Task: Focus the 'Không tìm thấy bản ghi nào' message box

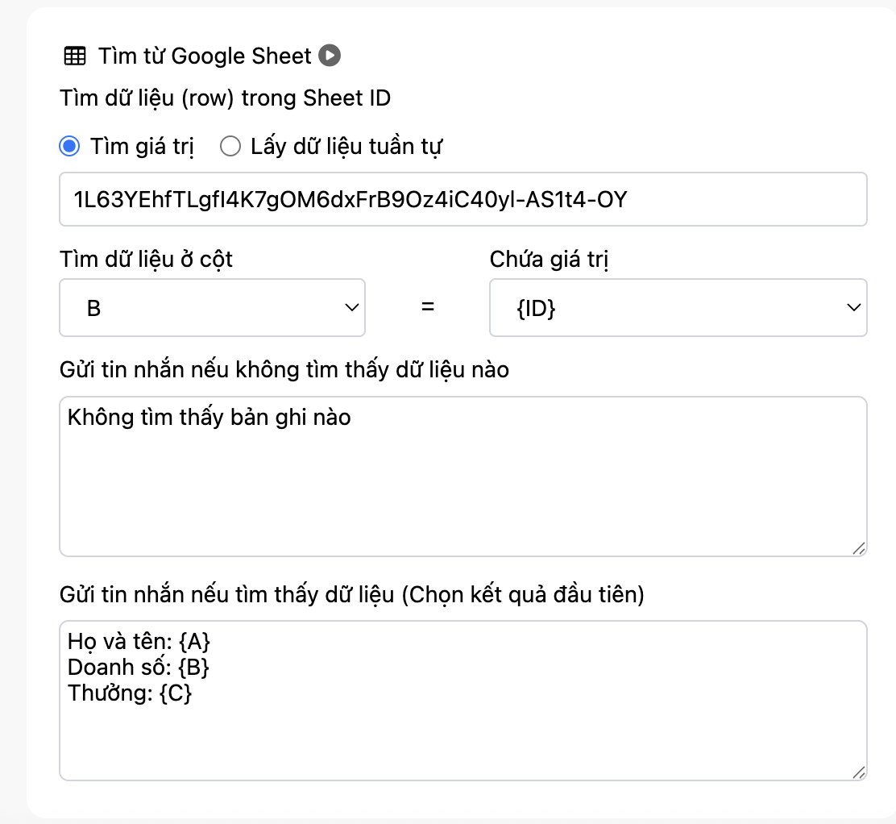Action: [463, 476]
